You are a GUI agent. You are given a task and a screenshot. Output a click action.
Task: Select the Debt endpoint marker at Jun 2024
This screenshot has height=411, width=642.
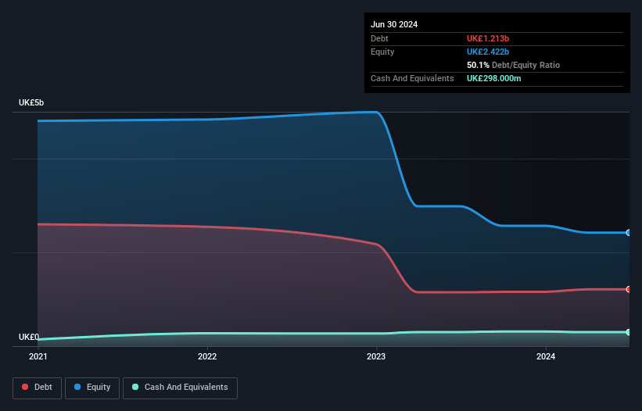point(629,290)
